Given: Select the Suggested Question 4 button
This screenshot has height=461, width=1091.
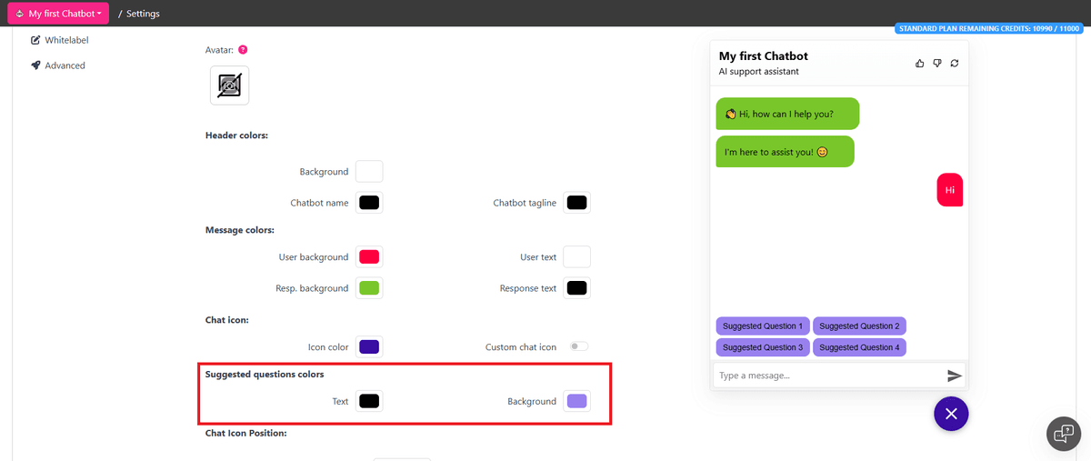Looking at the screenshot, I should (x=858, y=347).
